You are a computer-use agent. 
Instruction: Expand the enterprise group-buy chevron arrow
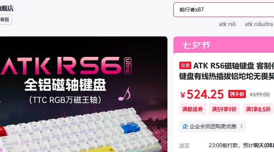[241, 126]
